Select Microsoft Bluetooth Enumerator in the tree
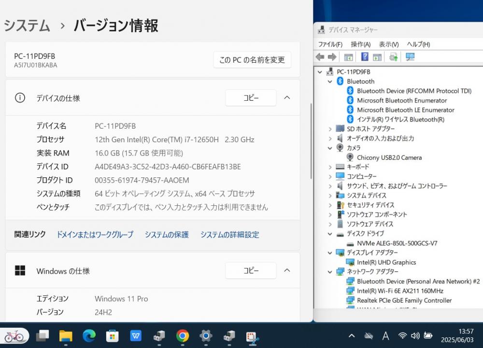Screen dimensions: 483x348 click(x=402, y=101)
